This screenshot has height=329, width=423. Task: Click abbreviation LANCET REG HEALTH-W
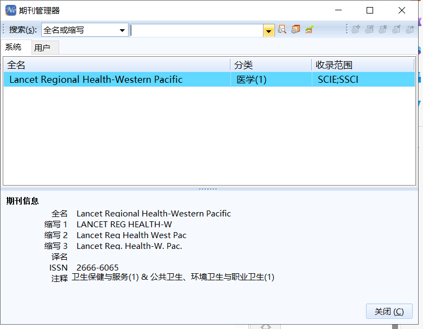[x=124, y=224]
